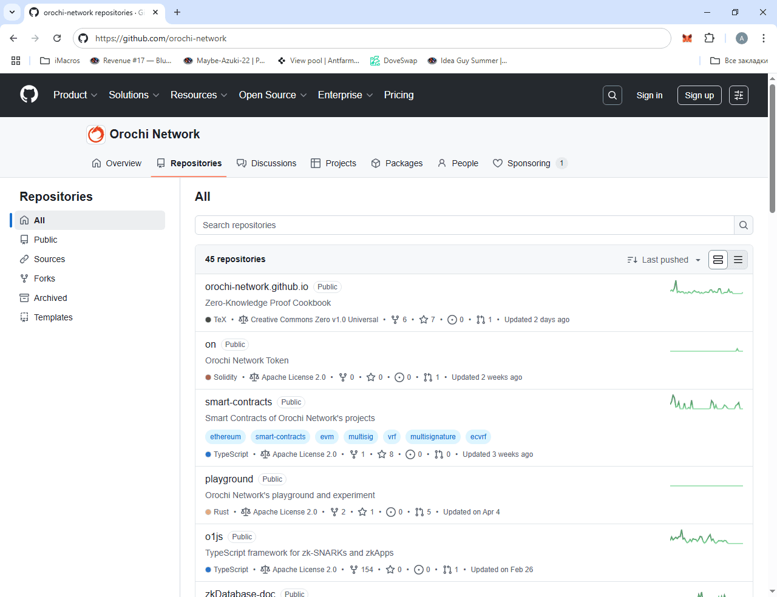Click the page vertical scrollbar

point(772,149)
